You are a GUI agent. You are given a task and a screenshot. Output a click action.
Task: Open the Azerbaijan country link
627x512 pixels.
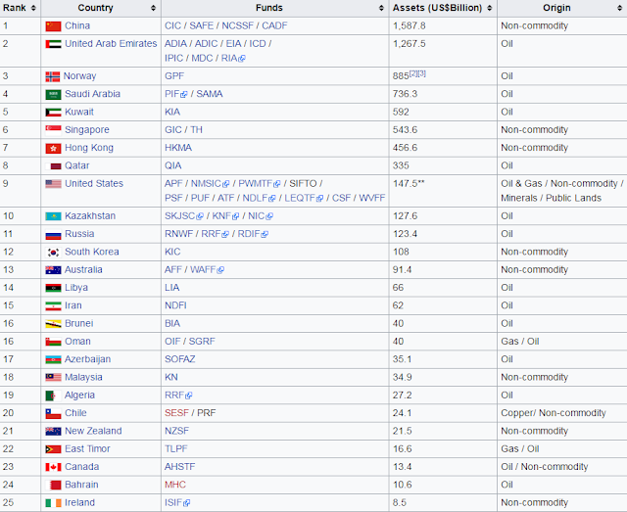[x=88, y=359]
